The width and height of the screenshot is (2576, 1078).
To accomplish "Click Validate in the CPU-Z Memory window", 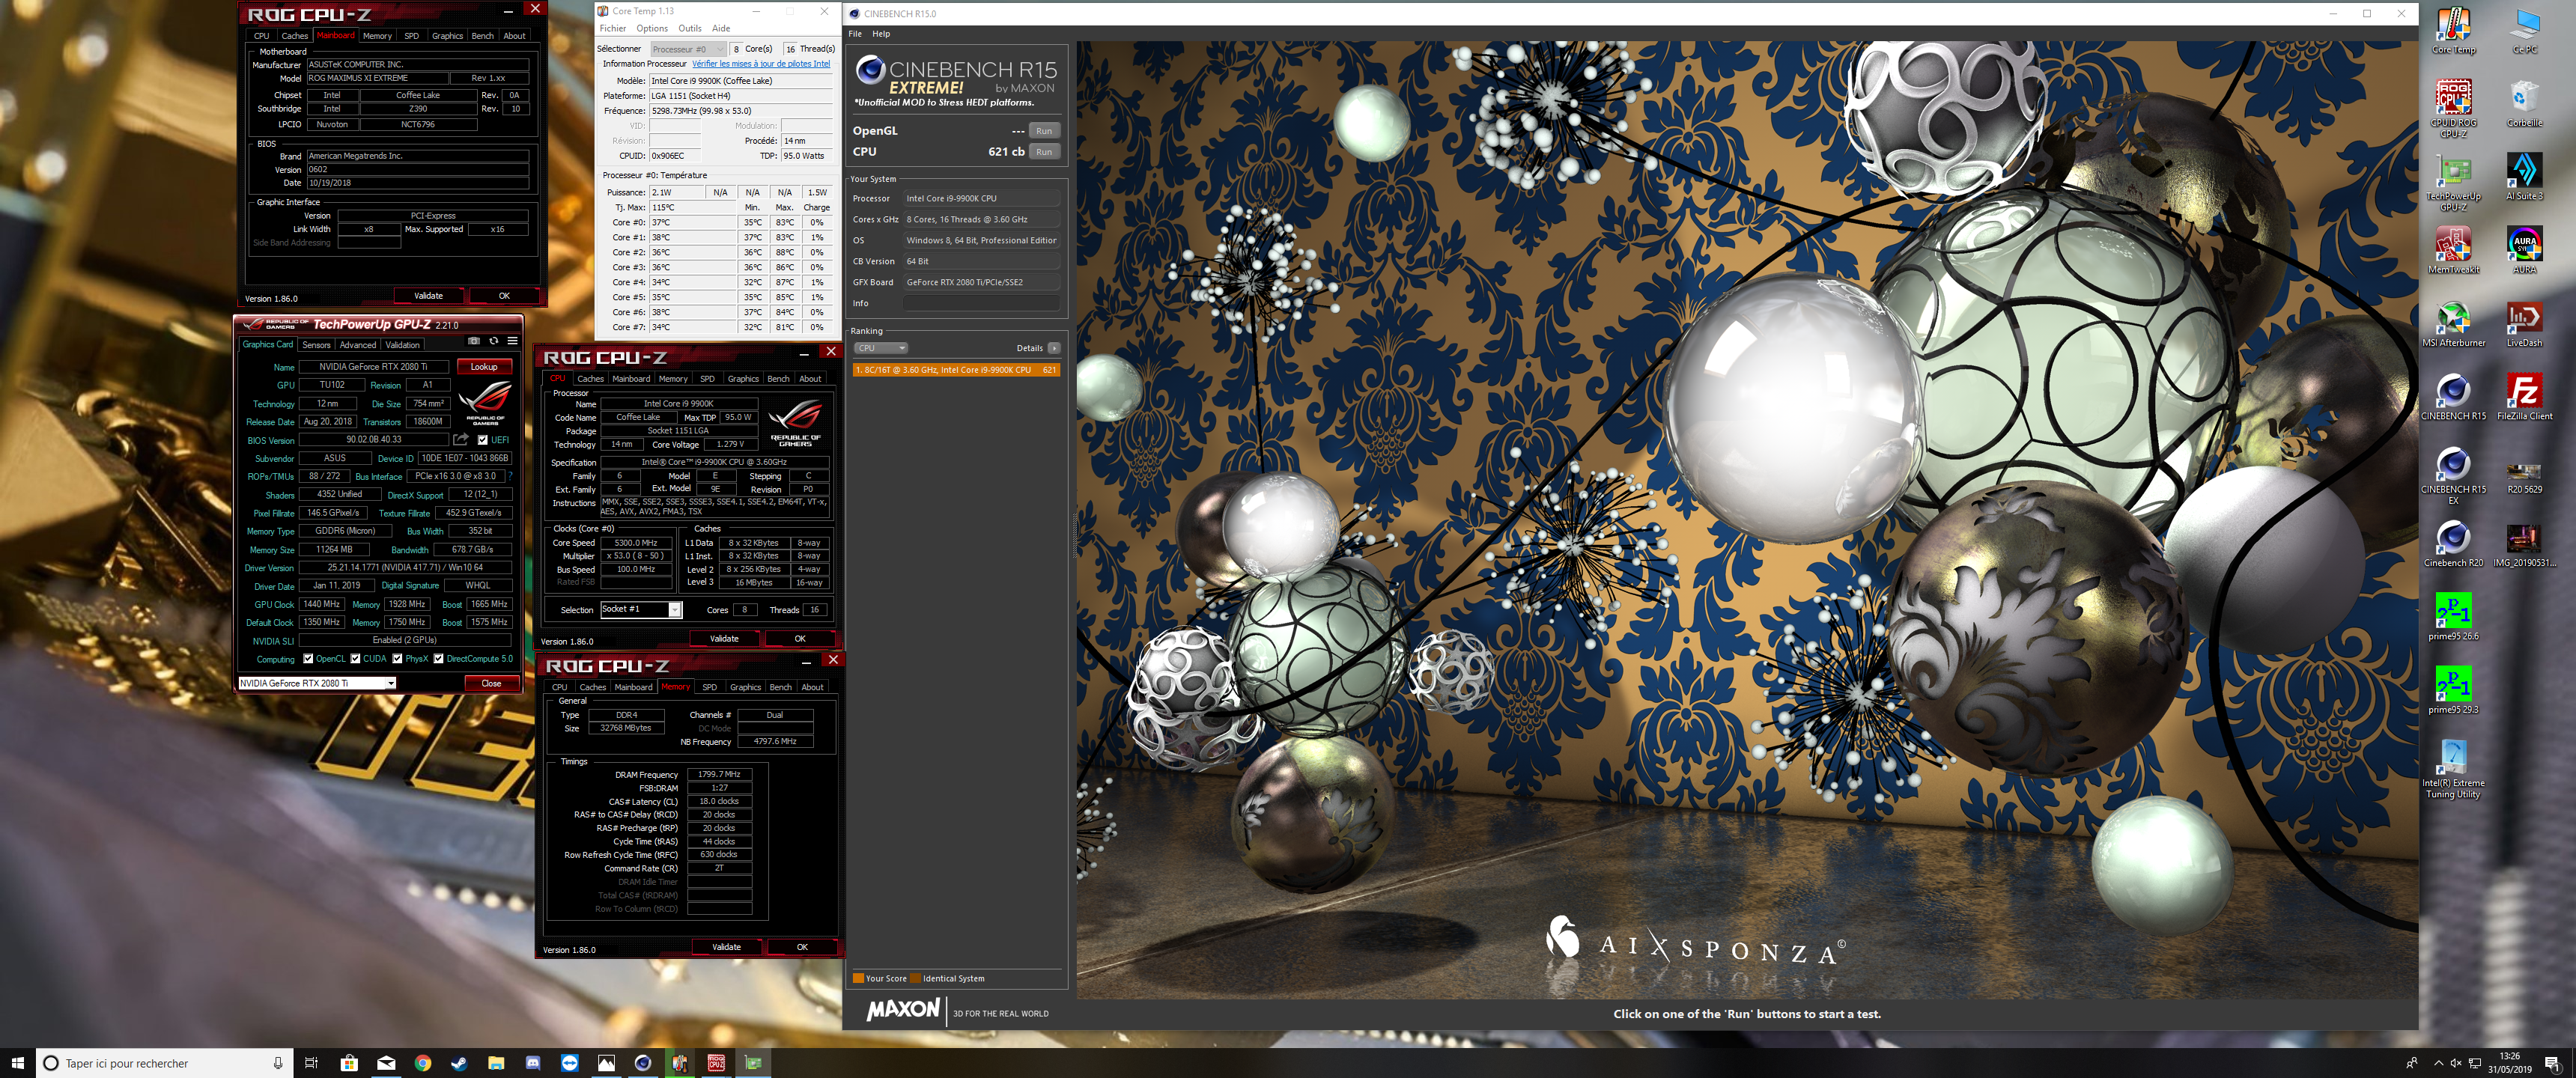I will (727, 947).
